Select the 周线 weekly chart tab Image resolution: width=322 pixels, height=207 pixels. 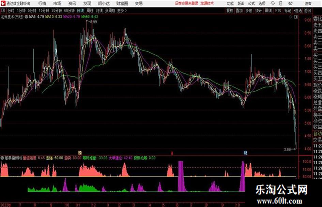(x=90, y=11)
